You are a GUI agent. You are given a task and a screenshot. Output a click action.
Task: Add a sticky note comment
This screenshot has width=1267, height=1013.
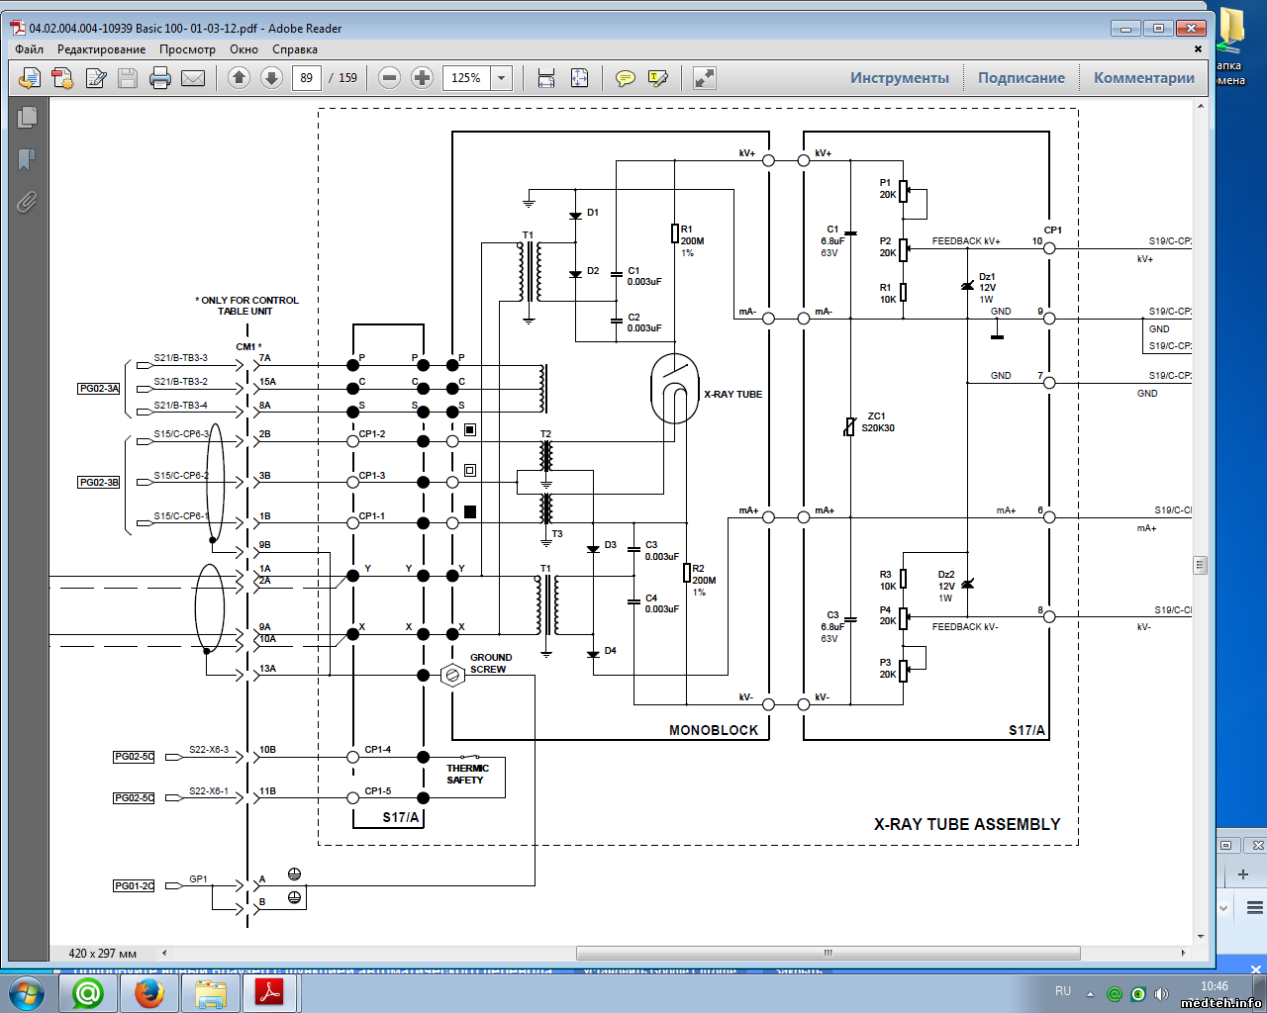(x=625, y=78)
